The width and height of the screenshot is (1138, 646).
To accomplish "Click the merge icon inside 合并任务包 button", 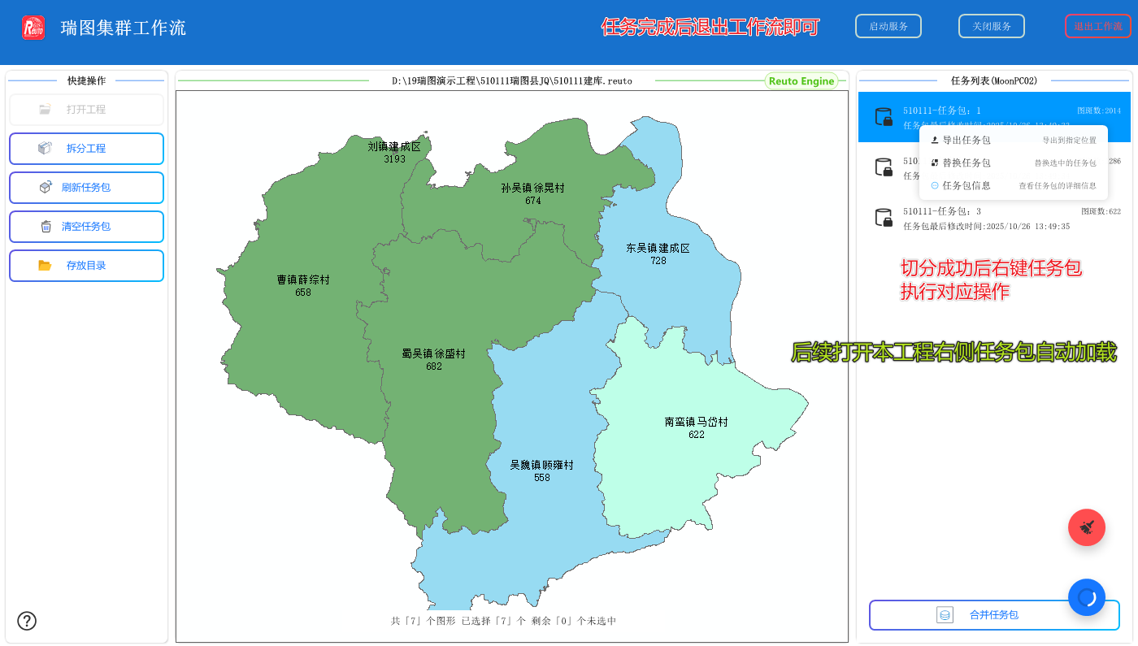I will [x=945, y=614].
